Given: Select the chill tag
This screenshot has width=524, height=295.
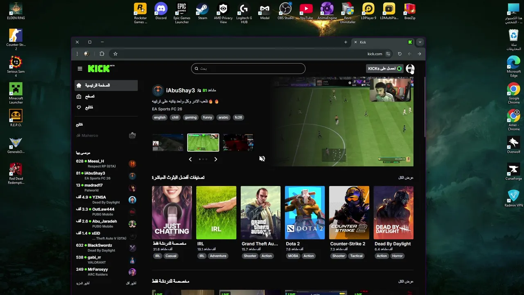Looking at the screenshot, I should [x=175, y=117].
